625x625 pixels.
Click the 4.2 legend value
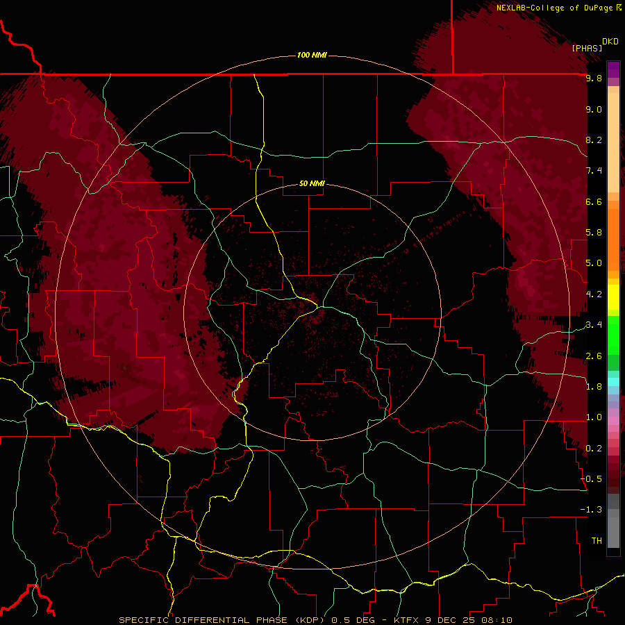tap(594, 294)
